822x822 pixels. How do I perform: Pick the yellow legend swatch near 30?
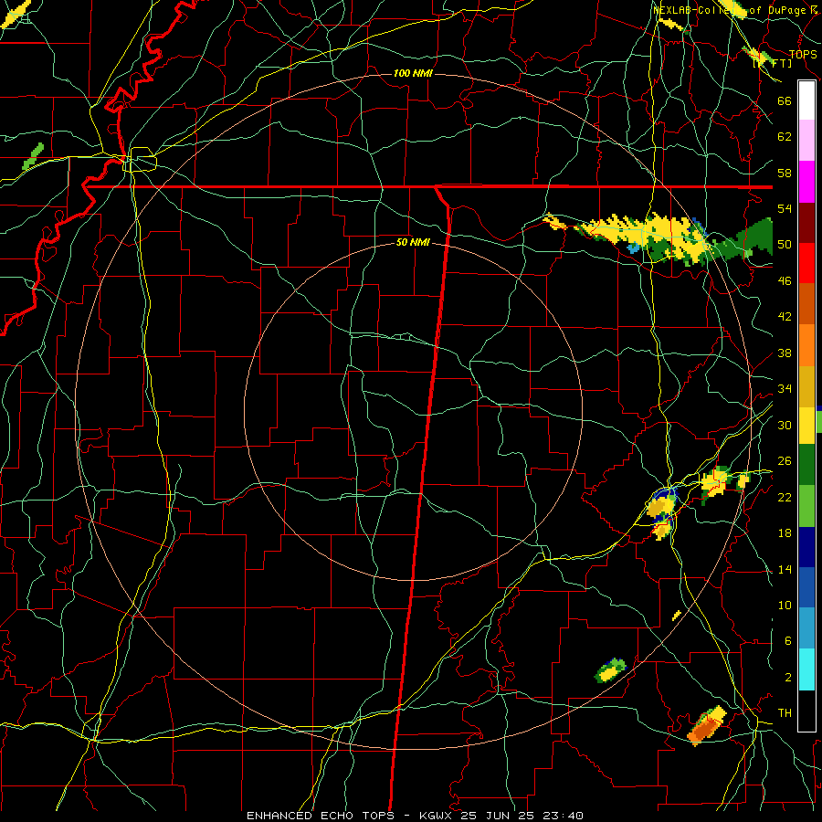click(x=806, y=425)
